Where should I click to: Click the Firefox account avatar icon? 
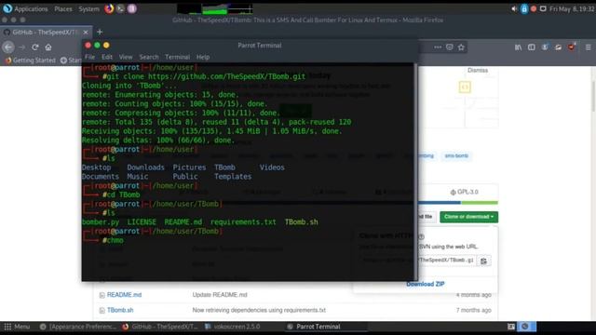point(545,47)
